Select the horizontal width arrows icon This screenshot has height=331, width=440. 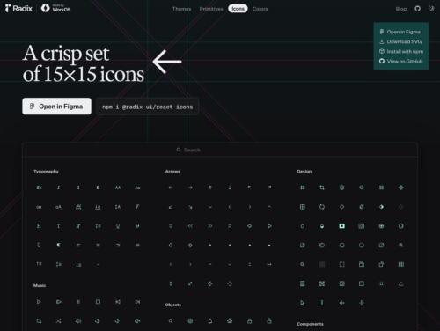pyautogui.click(x=269, y=264)
